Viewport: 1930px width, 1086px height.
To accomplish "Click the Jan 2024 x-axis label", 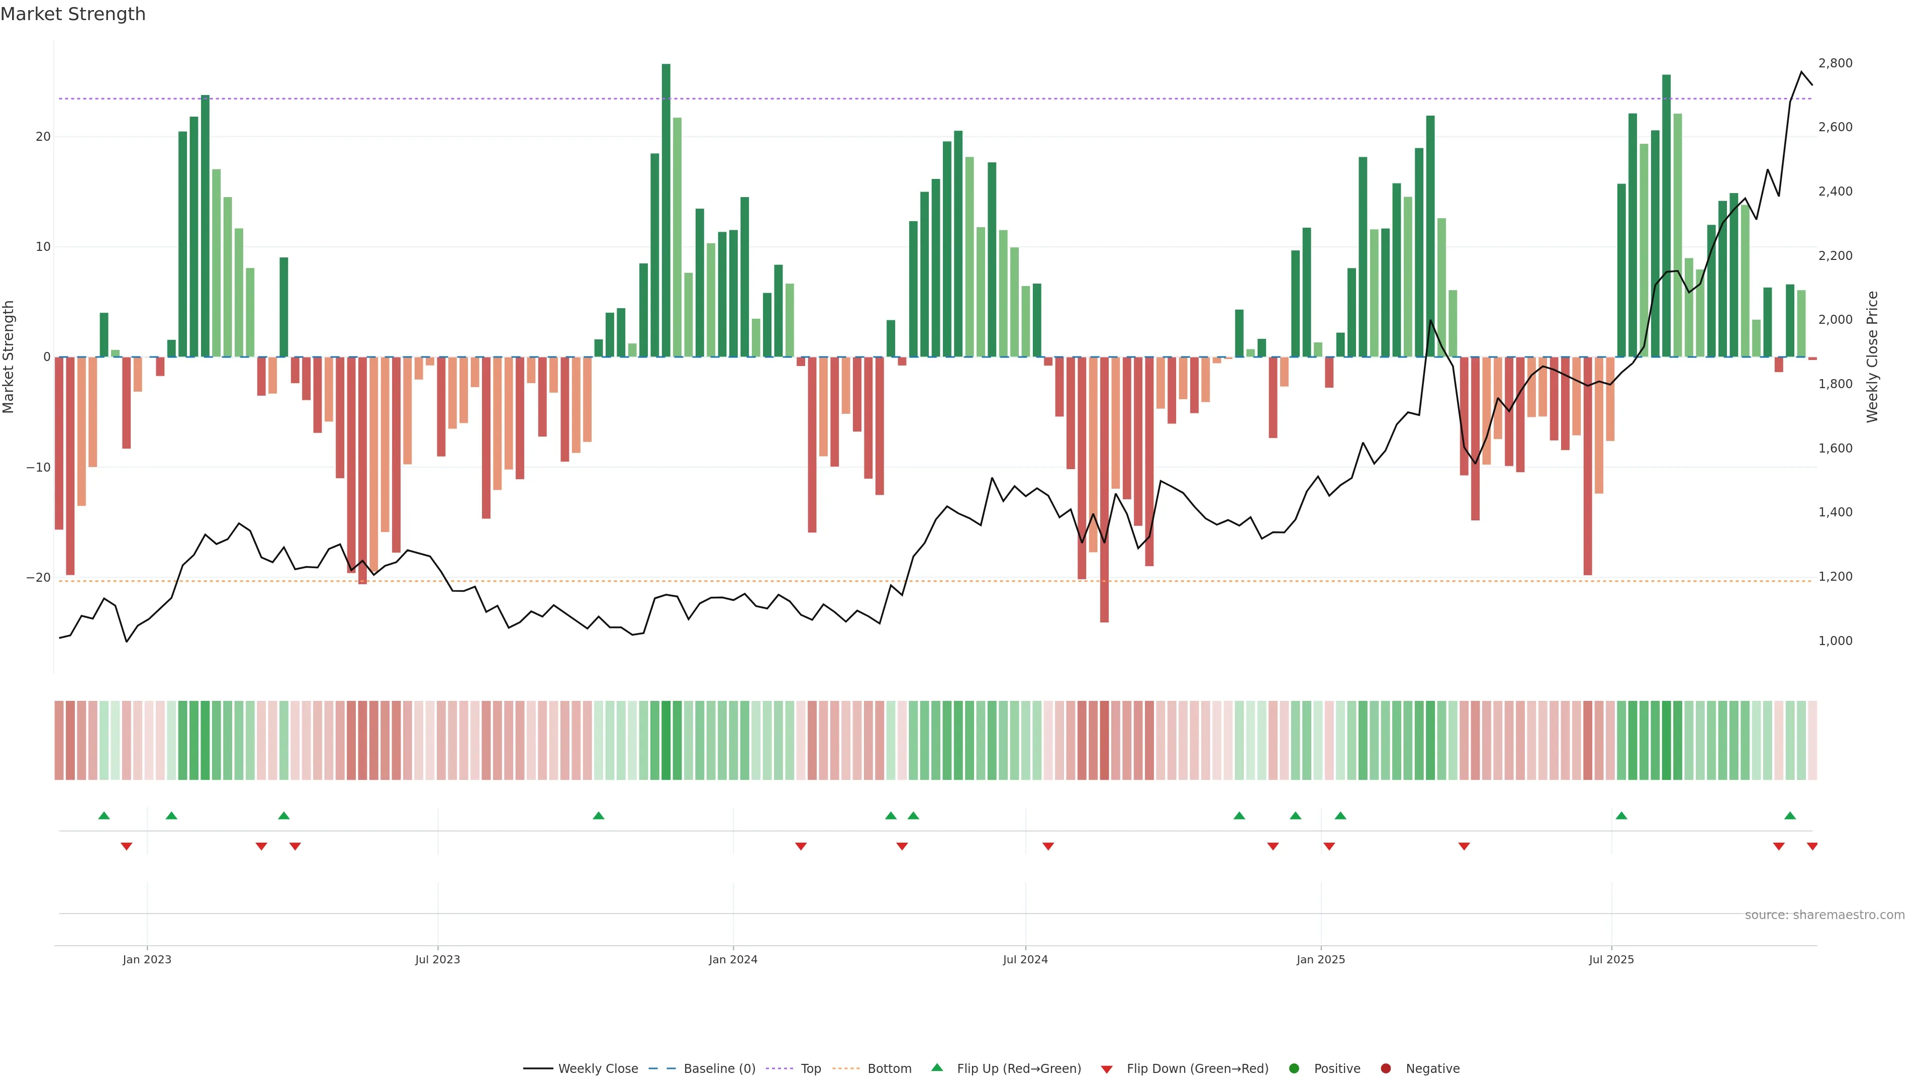I will [733, 959].
